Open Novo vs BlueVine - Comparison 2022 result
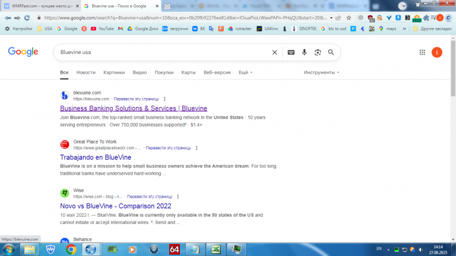The height and width of the screenshot is (256, 456). click(115, 206)
